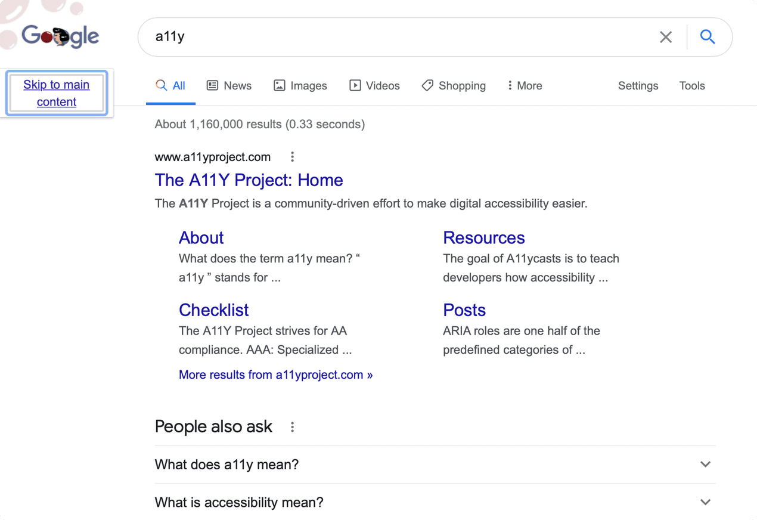Viewport: 757px width, 520px height.
Task: Select the All results tab
Action: pos(170,86)
